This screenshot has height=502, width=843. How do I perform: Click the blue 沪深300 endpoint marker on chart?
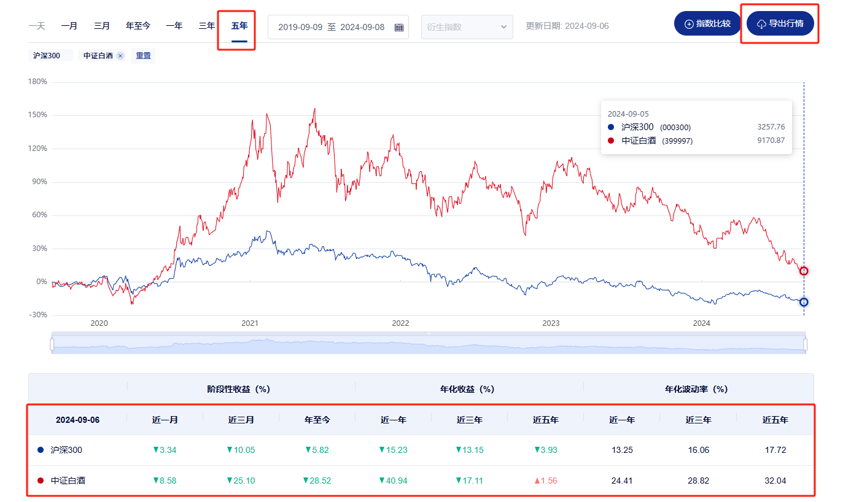pos(803,302)
